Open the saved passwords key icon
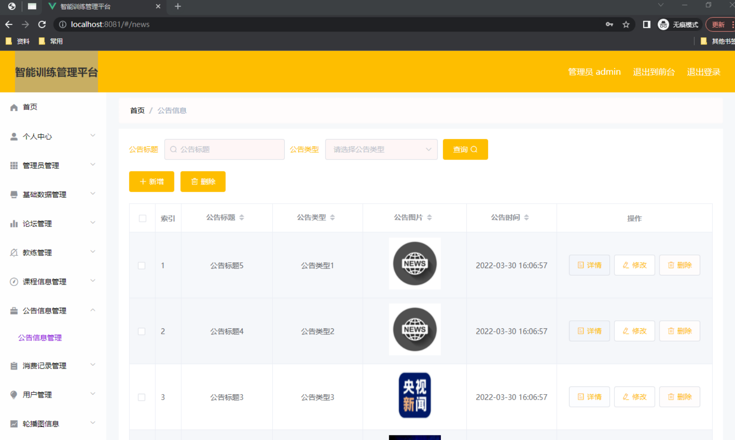Viewport: 735px width, 440px height. pos(609,25)
